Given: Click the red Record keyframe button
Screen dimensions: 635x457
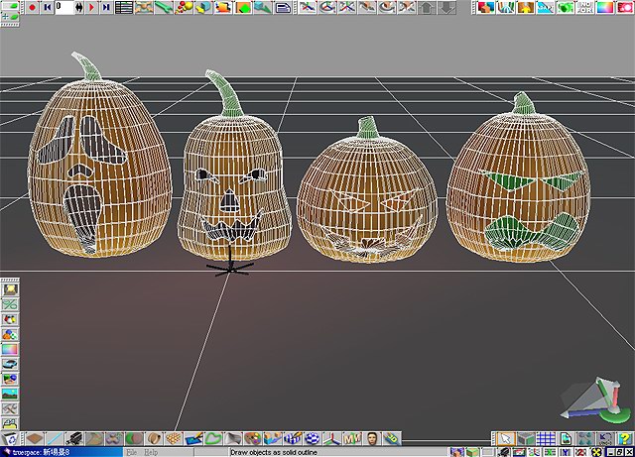Looking at the screenshot, I should [x=32, y=7].
